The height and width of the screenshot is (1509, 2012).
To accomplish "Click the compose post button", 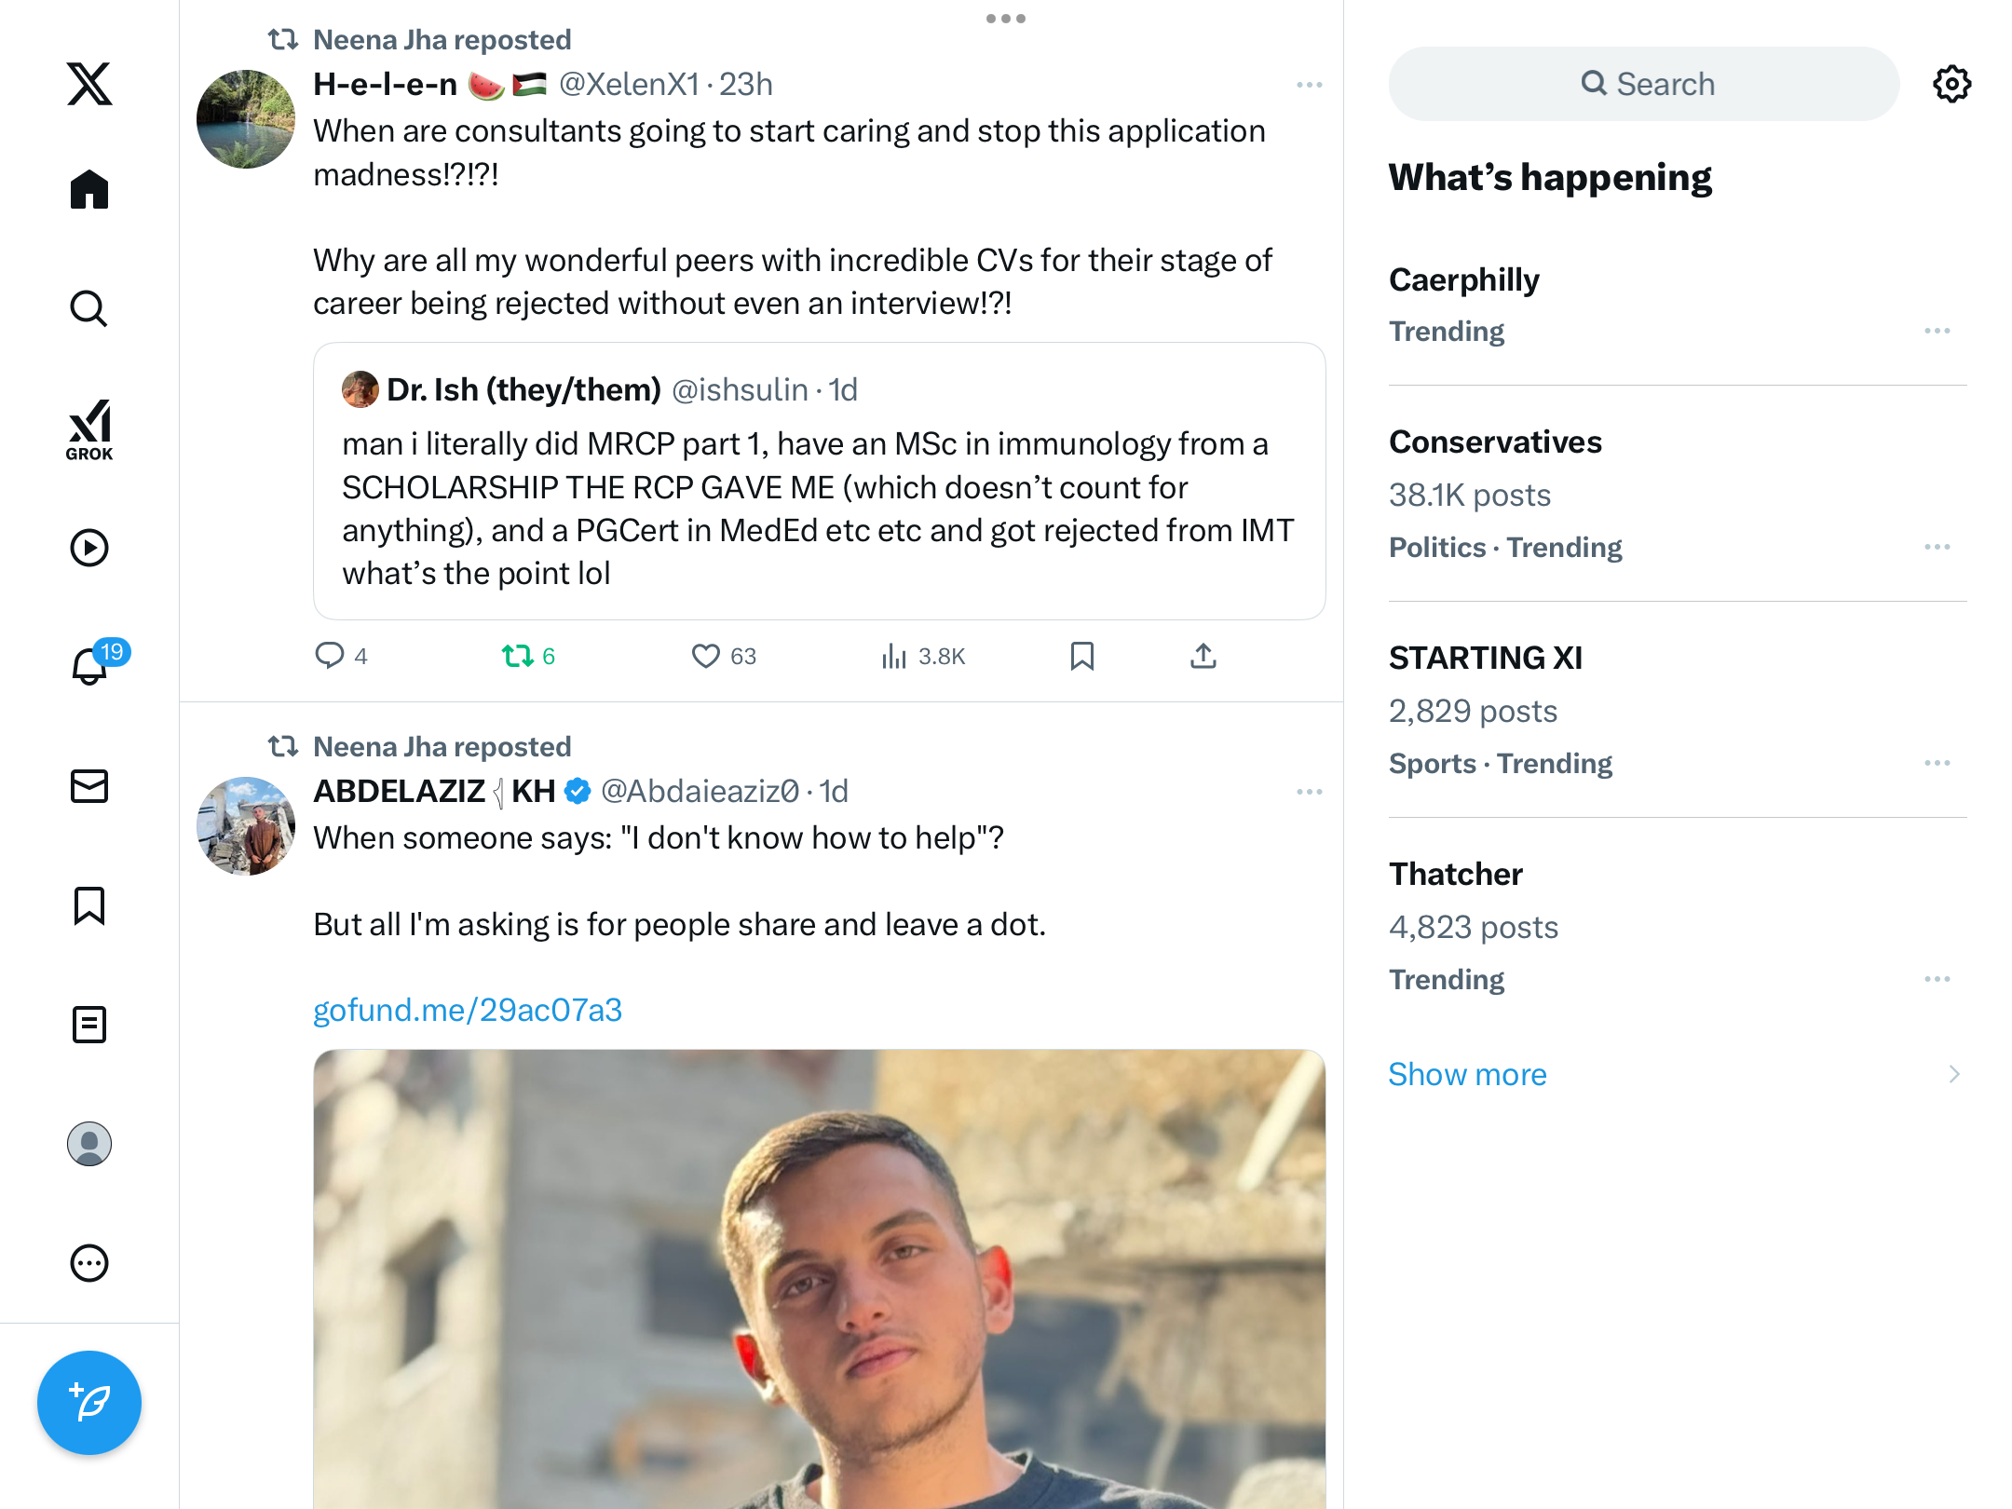I will [89, 1402].
